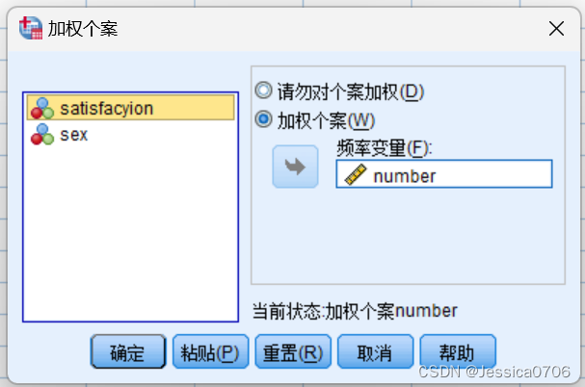Open help with the 帮助 button

(458, 351)
